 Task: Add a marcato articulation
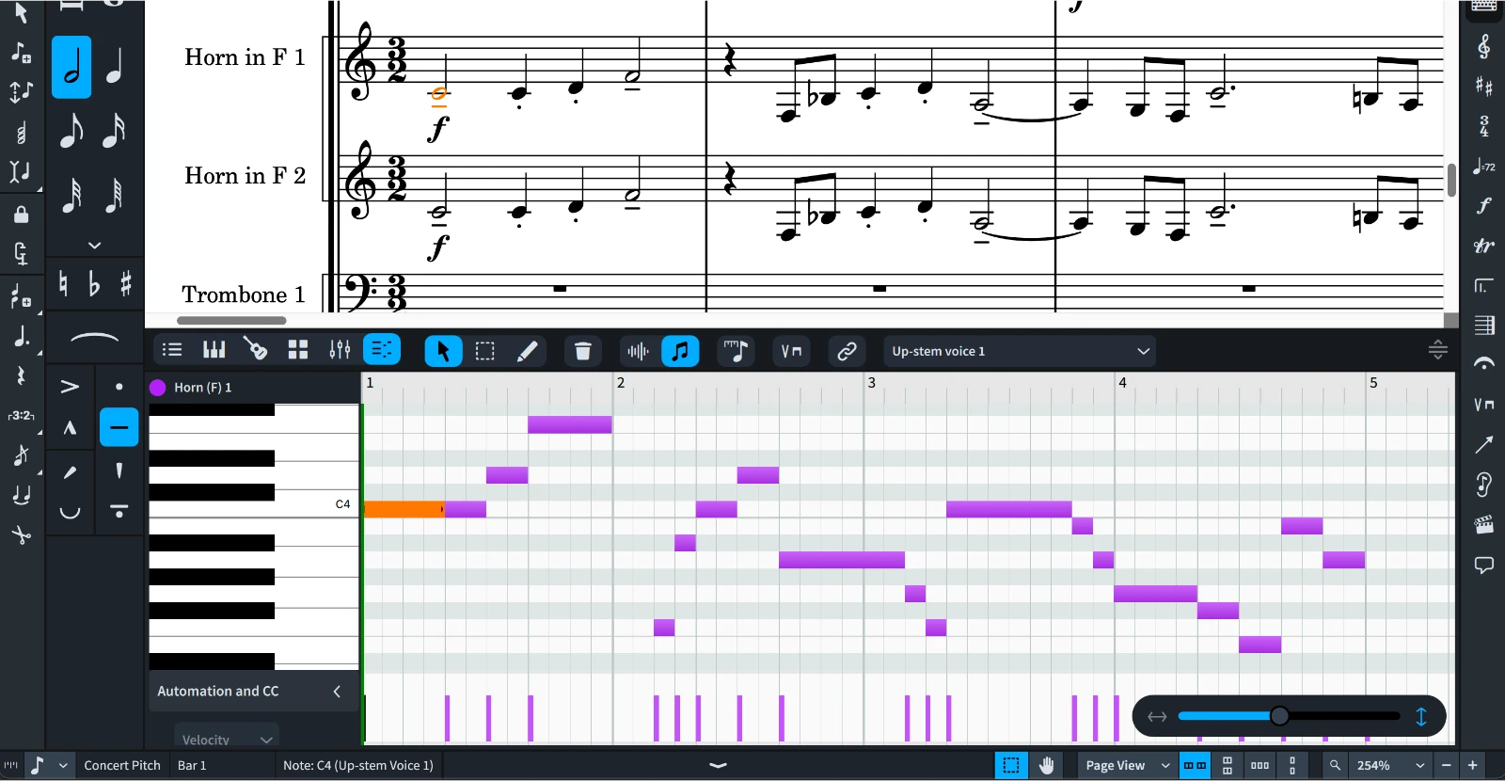coord(70,428)
